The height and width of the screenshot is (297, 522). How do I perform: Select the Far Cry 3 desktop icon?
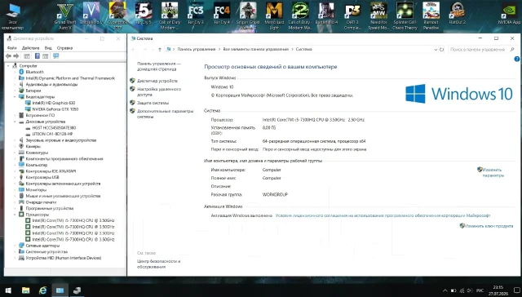tap(196, 13)
